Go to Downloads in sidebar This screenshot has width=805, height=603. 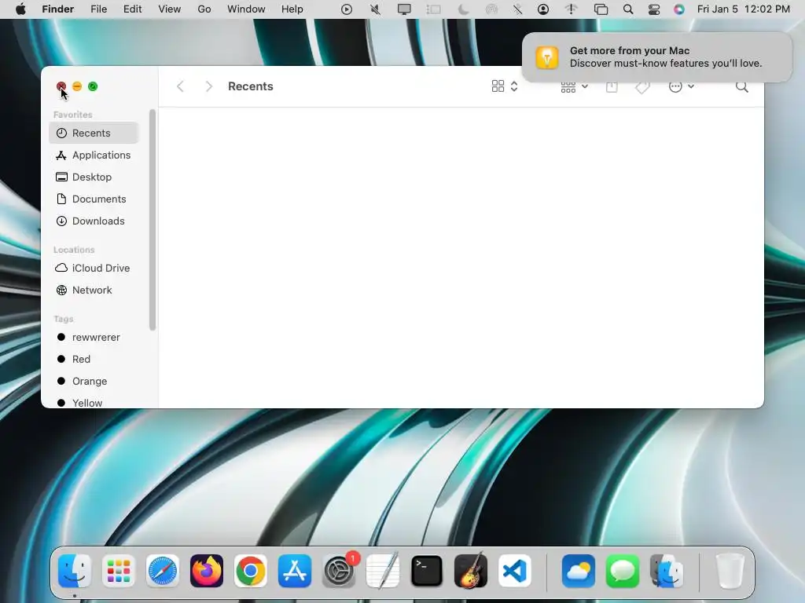pyautogui.click(x=94, y=221)
